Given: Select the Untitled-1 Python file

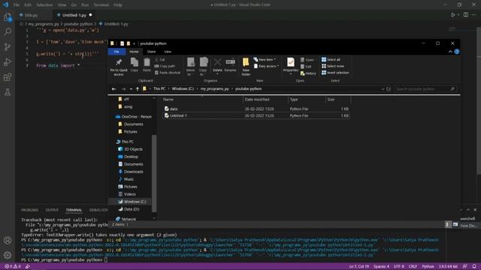Looking at the screenshot, I should (256, 115).
